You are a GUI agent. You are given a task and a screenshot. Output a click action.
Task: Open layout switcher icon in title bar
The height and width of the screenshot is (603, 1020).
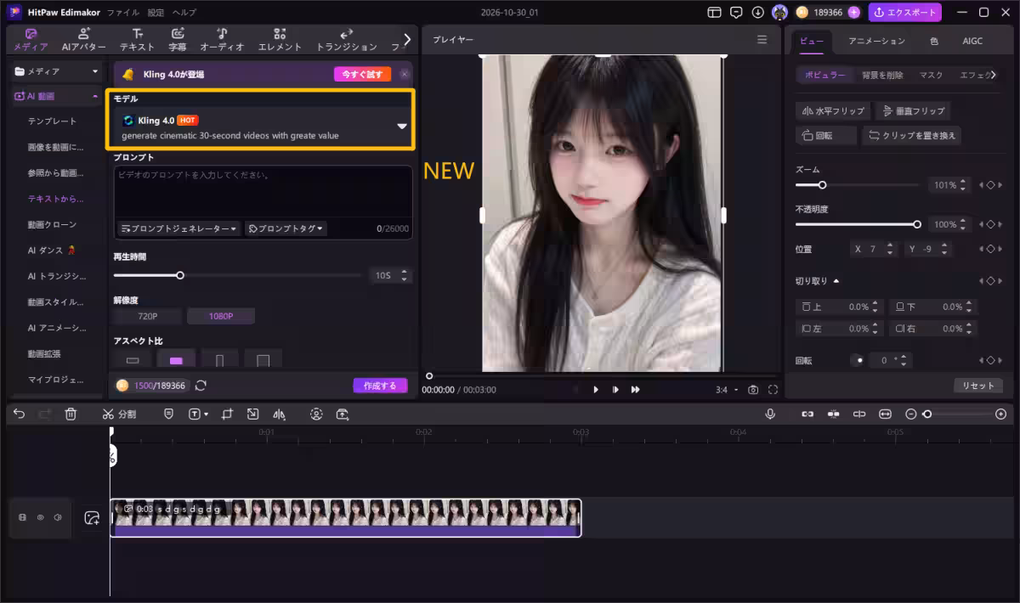[x=714, y=13]
